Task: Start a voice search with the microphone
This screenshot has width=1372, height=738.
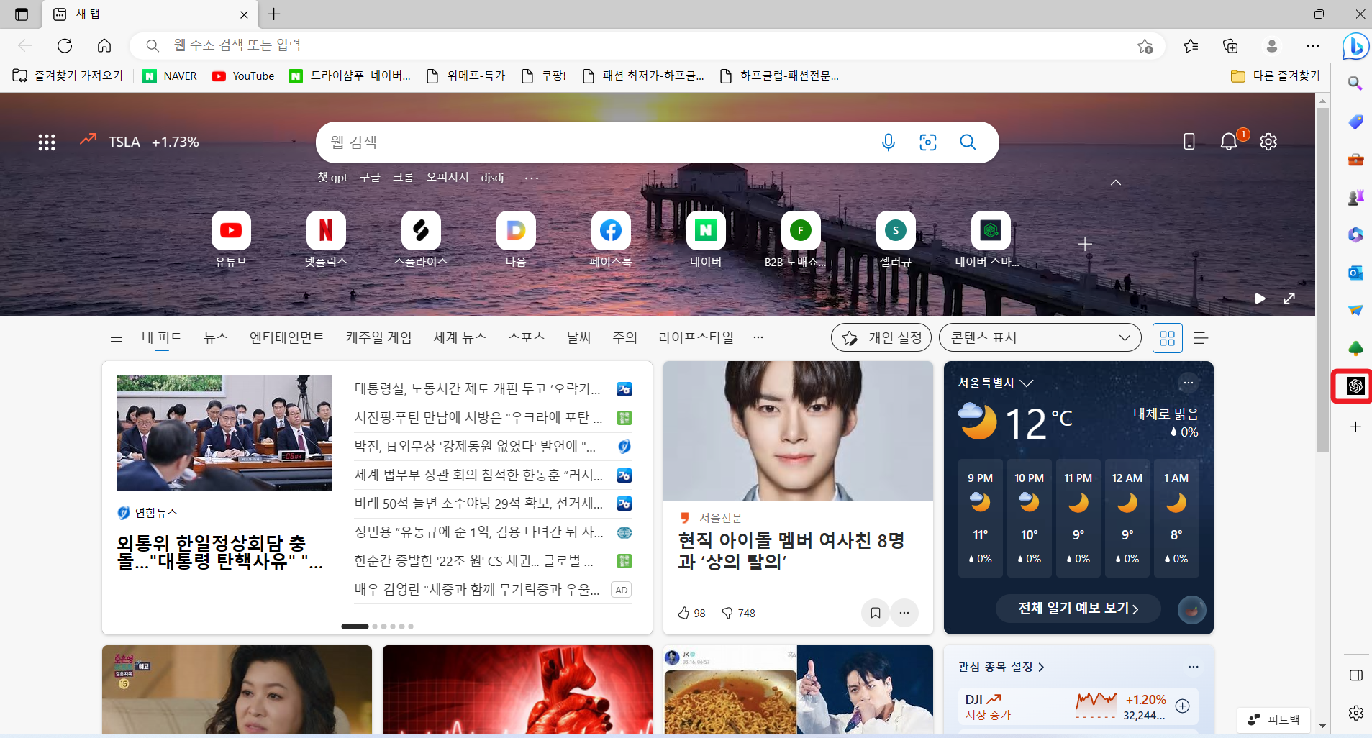Action: click(889, 142)
